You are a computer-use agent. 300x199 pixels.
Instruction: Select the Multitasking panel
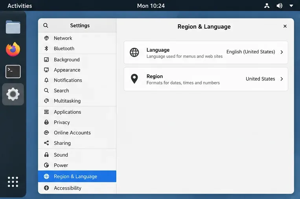[x=77, y=100]
